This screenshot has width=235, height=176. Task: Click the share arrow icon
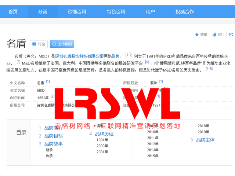click(231, 35)
